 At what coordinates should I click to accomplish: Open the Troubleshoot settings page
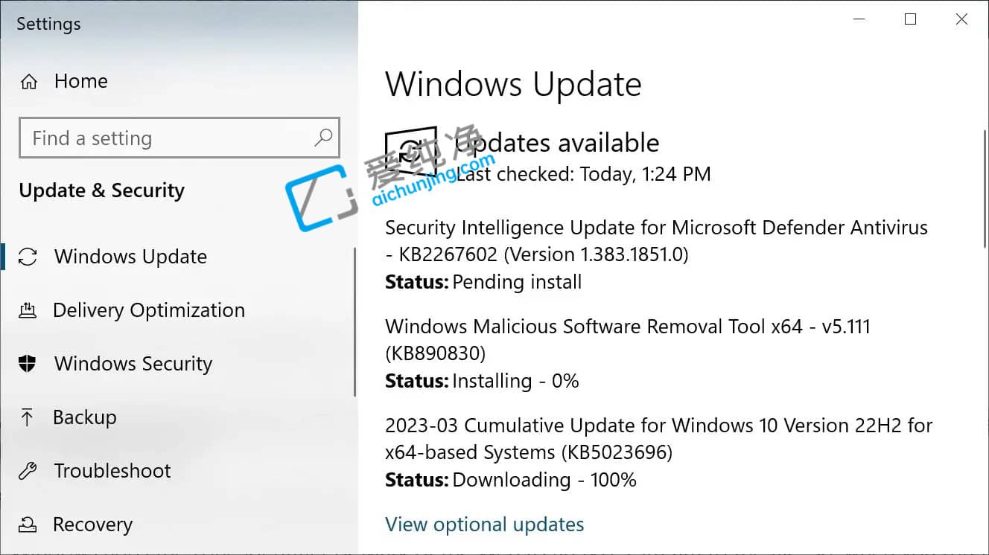(x=112, y=470)
